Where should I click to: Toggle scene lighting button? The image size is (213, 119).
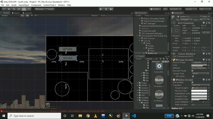tap(27, 16)
